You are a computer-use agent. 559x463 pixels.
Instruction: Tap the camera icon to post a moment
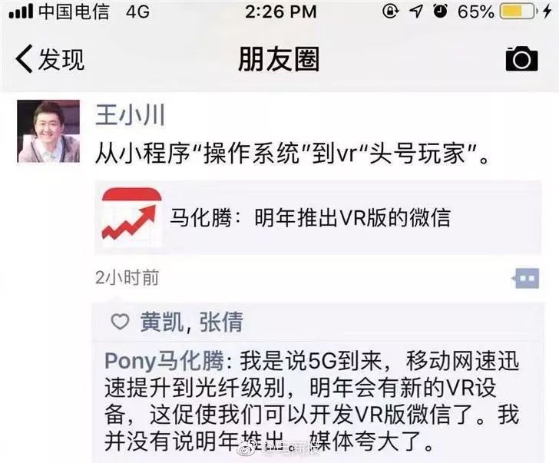point(521,59)
